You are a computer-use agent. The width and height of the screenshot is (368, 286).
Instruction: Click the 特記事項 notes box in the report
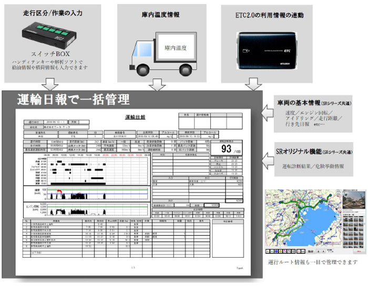[228, 238]
